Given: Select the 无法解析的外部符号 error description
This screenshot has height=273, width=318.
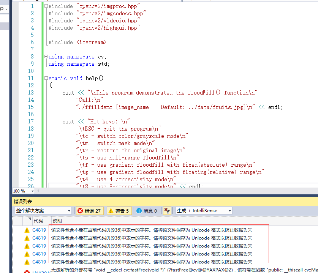Looking at the screenshot, I should 184,270.
